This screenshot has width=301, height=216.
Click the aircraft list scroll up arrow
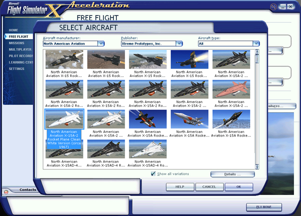(257, 51)
